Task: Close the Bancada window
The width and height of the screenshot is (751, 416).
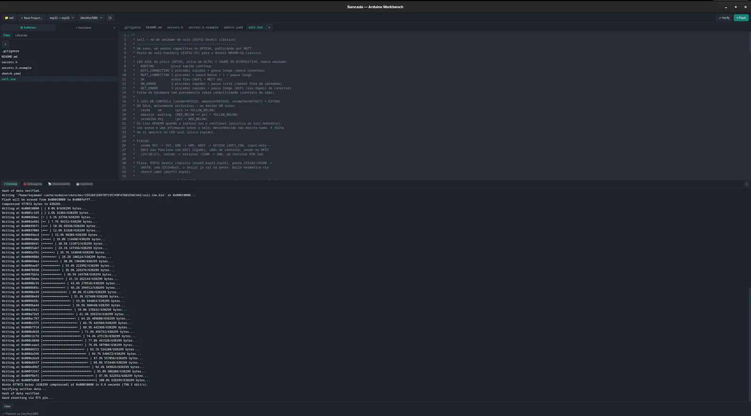Action: coord(745,7)
